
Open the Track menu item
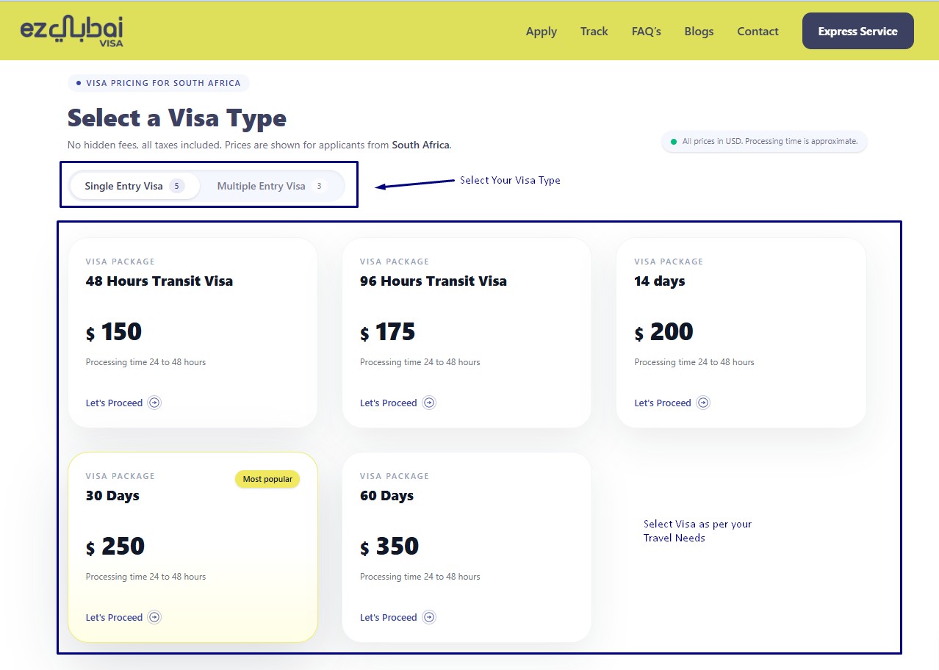click(x=594, y=32)
